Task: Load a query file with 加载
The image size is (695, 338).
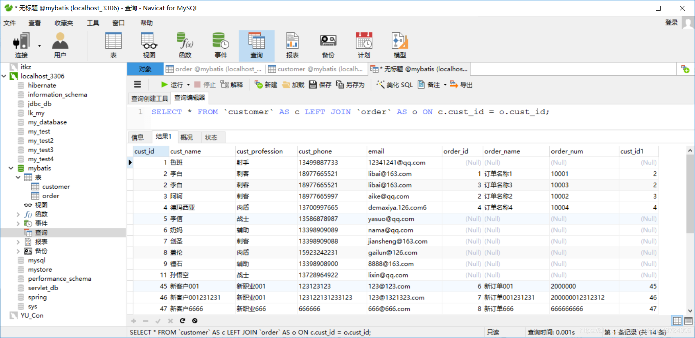Action: pos(293,85)
